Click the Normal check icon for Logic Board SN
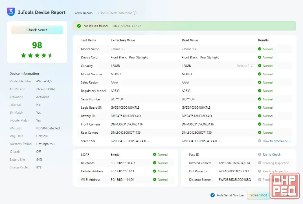This screenshot has width=303, height=204. coord(259,107)
